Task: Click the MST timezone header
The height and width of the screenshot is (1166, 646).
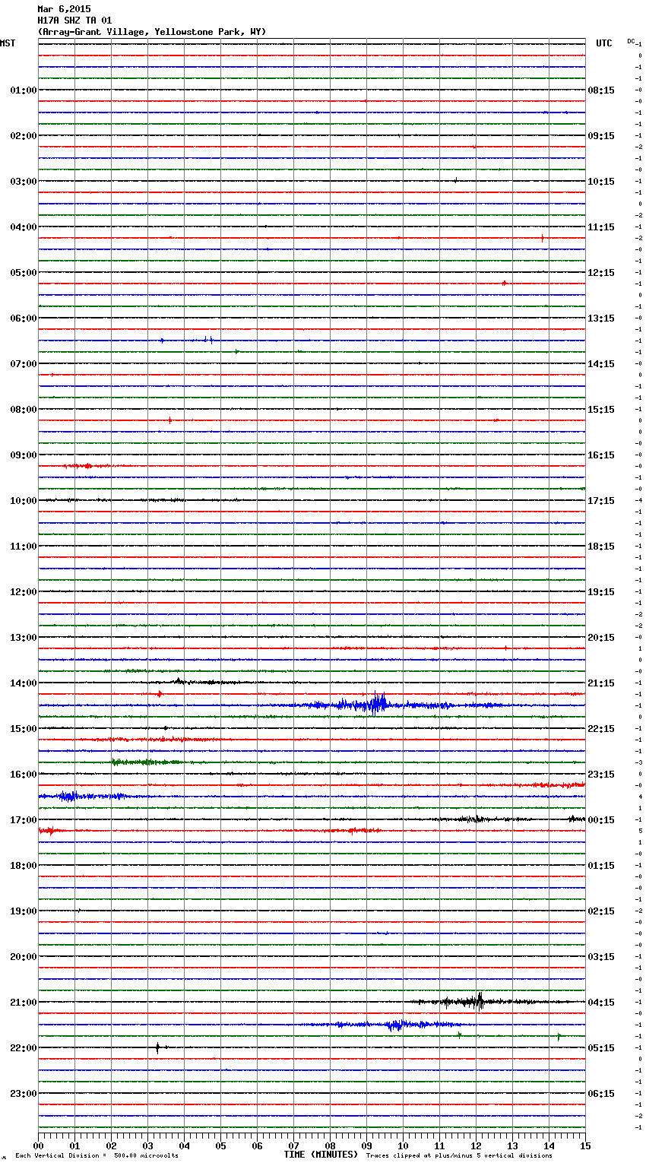Action: [8, 43]
